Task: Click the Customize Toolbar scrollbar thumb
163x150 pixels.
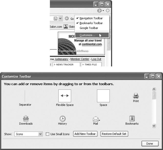Action: pyautogui.click(x=154, y=95)
